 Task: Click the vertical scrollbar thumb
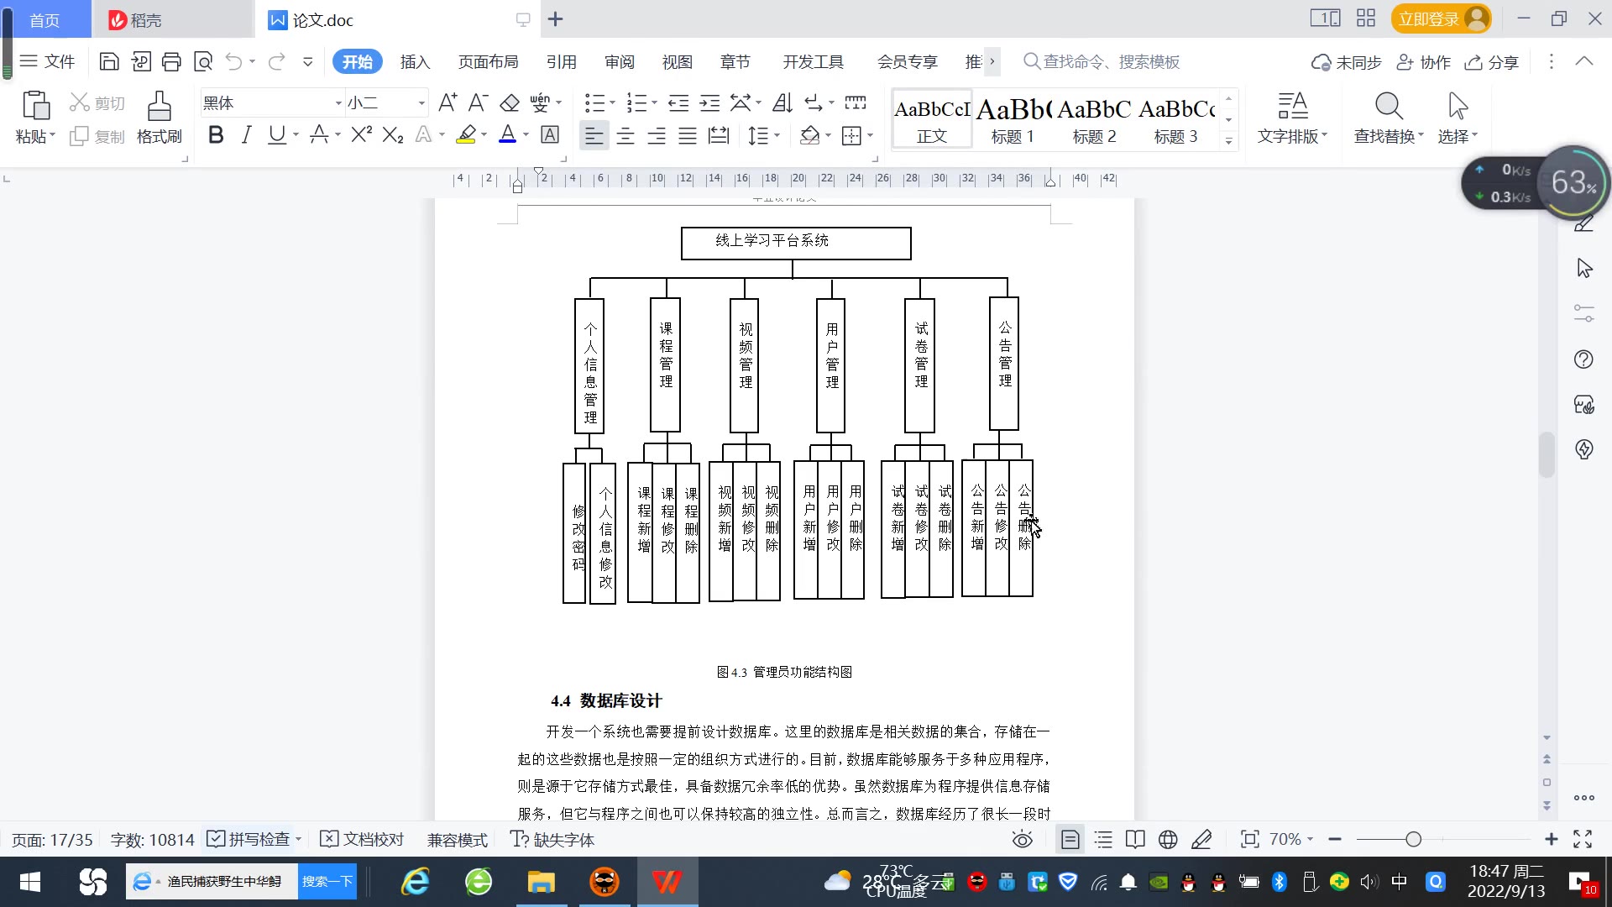click(x=1546, y=453)
